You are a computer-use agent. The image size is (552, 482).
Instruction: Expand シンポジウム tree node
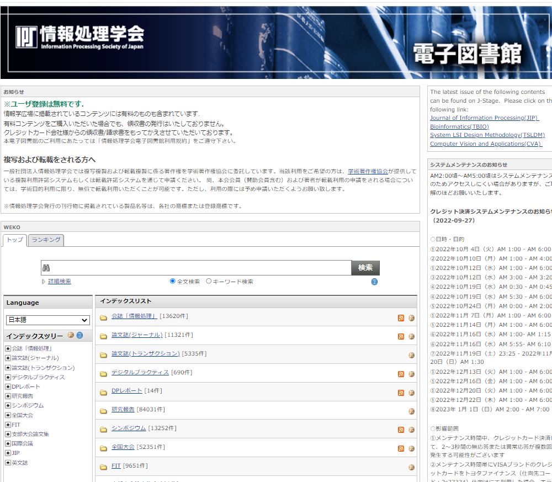pos(8,406)
